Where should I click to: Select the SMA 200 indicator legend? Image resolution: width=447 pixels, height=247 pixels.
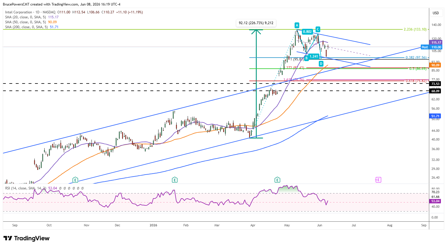pyautogui.click(x=32, y=27)
